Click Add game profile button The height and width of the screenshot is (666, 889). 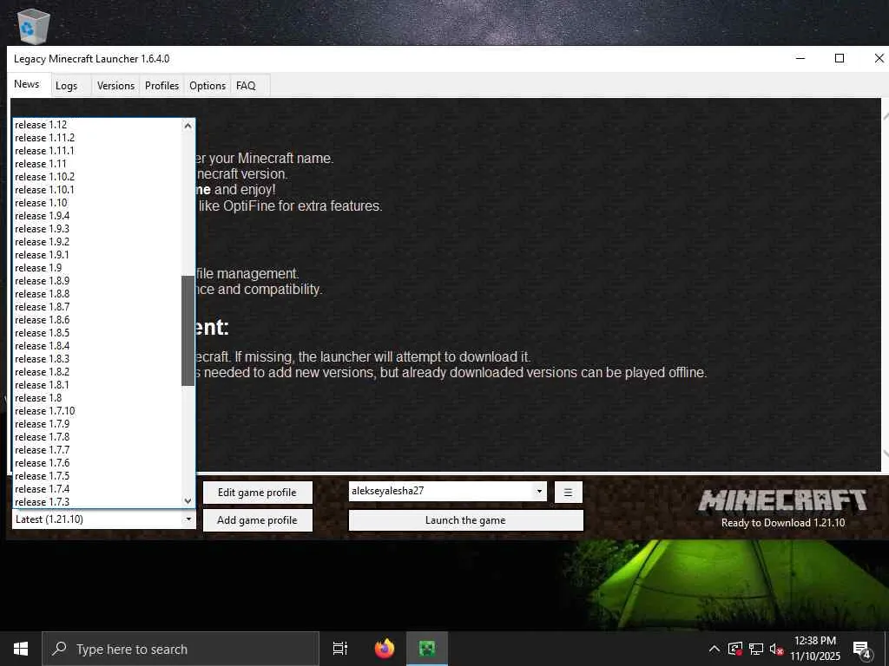click(x=257, y=520)
